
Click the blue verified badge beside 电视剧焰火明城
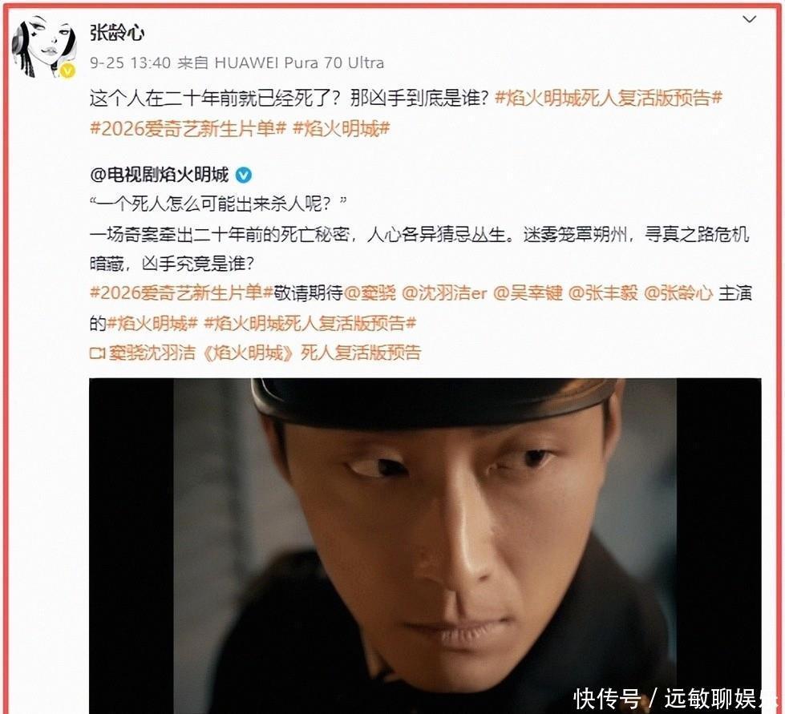point(243,175)
